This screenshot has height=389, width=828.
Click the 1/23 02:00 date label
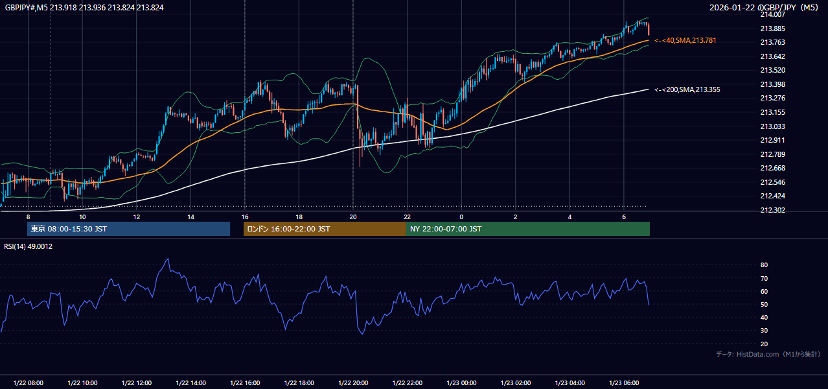(515, 383)
